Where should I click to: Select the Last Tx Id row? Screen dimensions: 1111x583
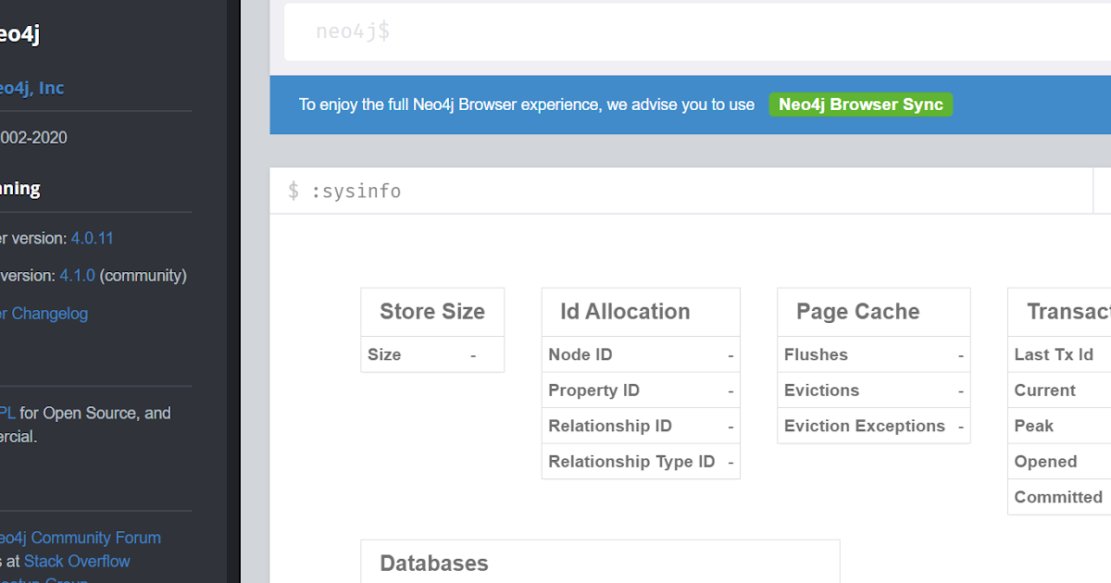coord(1057,354)
